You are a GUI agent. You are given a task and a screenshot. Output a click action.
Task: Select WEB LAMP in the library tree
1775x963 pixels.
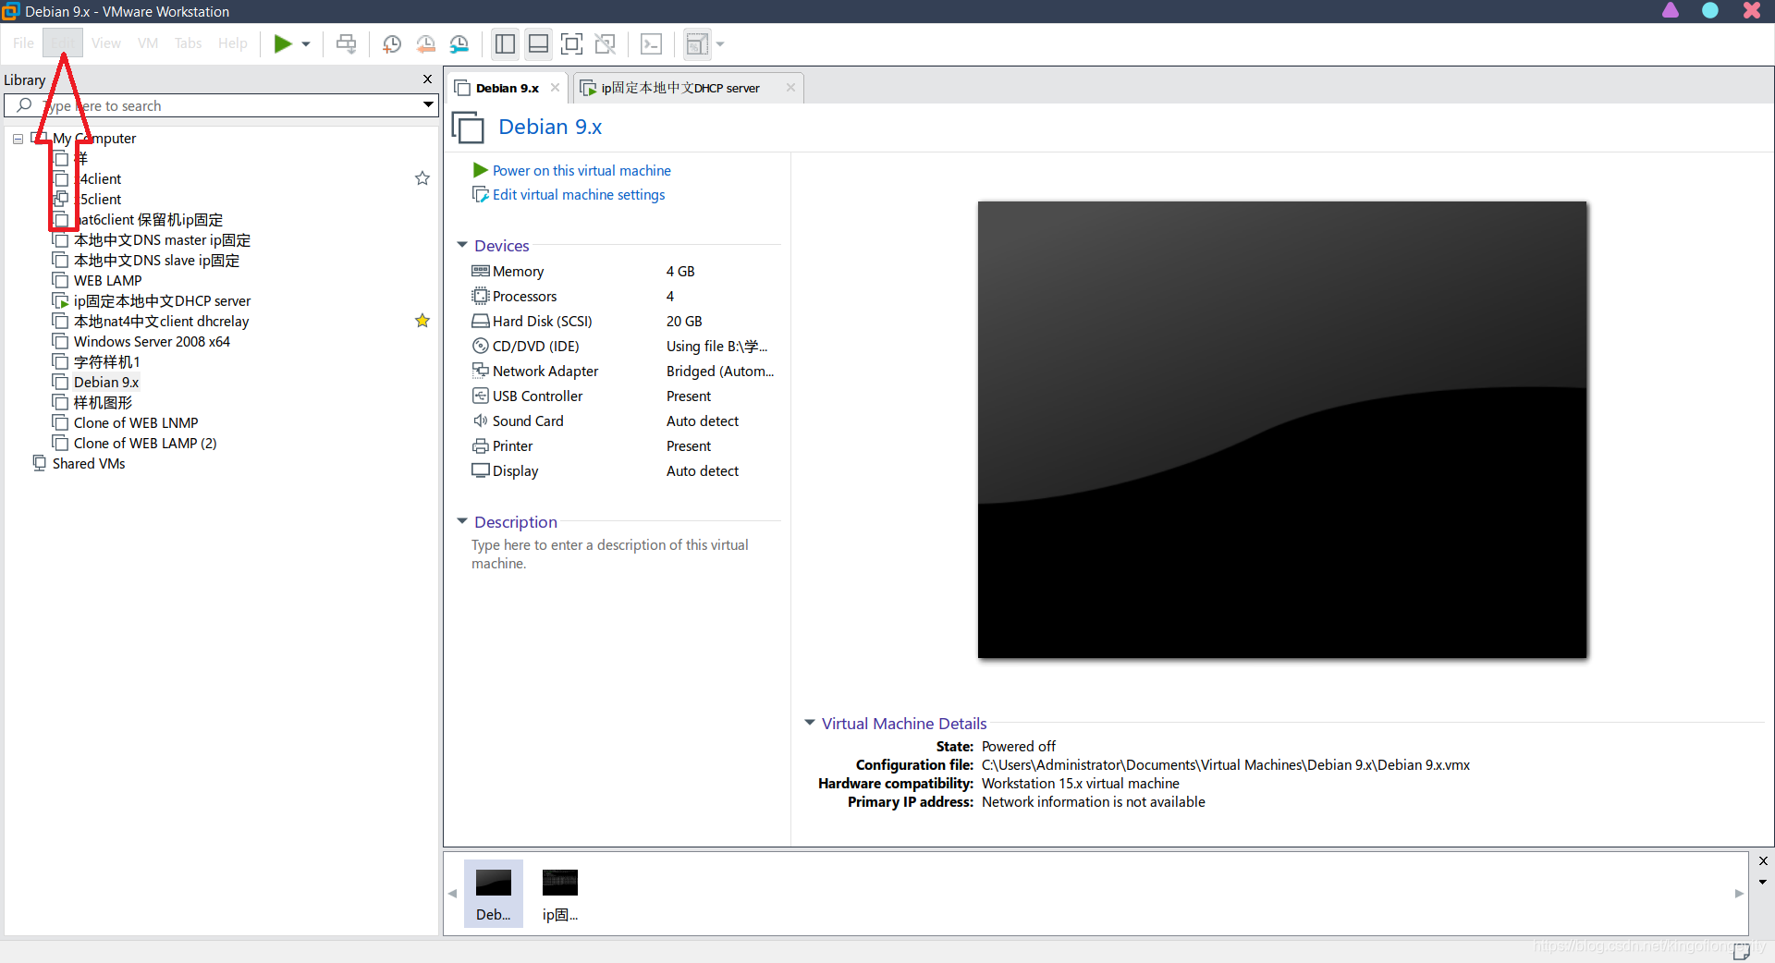click(x=107, y=280)
